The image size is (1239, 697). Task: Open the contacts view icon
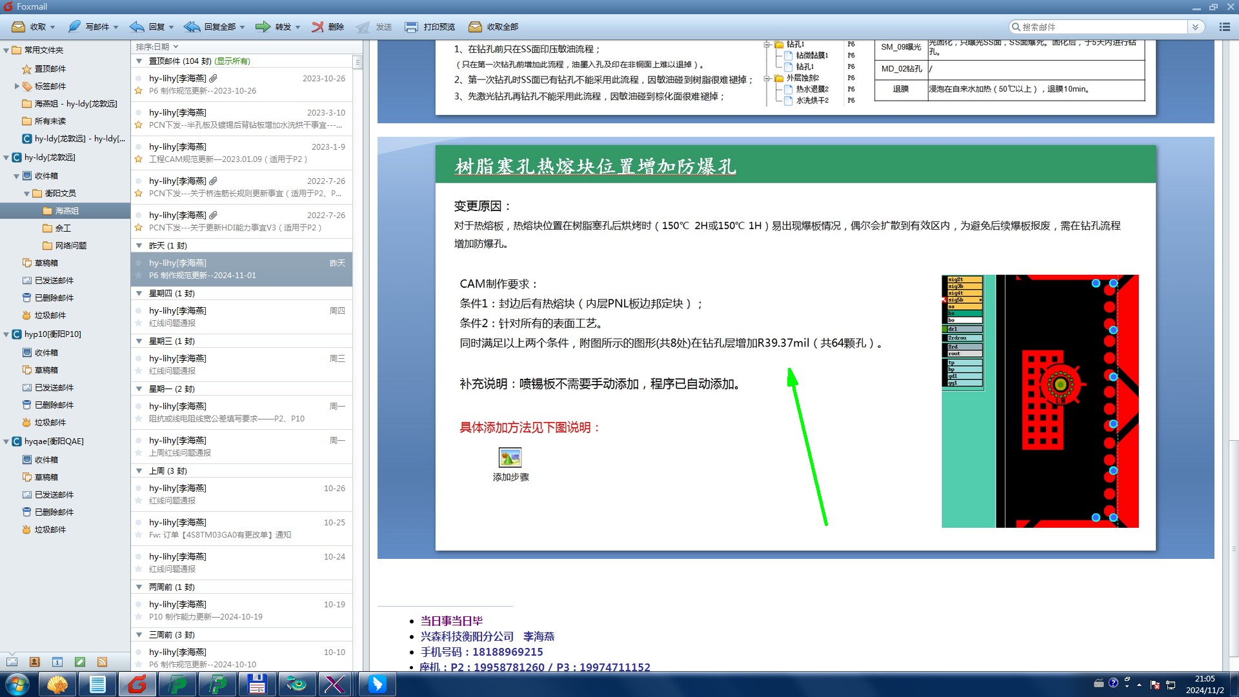coord(35,662)
